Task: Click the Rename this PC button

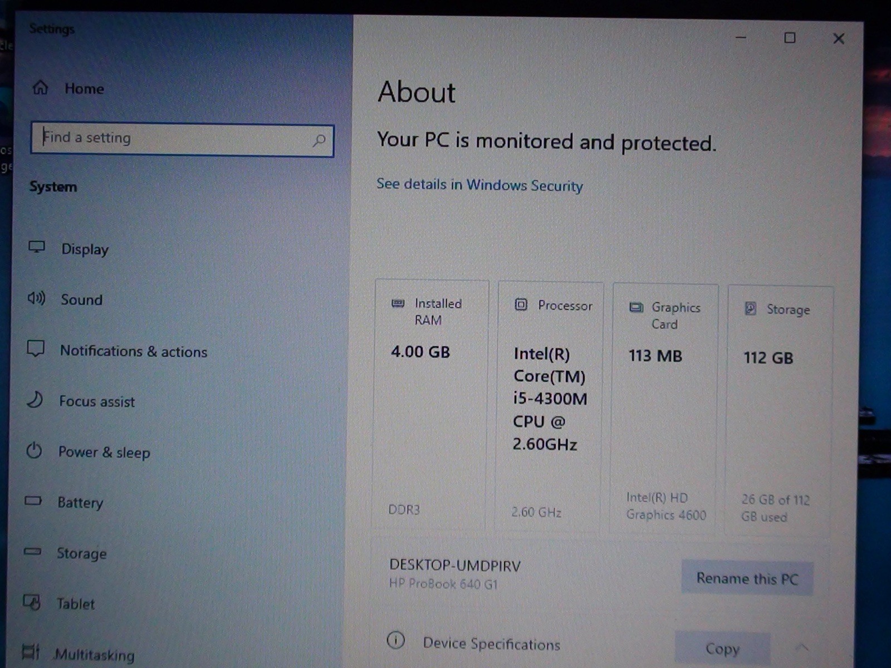Action: pyautogui.click(x=747, y=578)
